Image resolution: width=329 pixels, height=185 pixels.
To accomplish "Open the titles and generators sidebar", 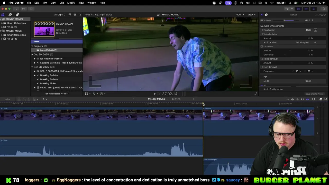I will pyautogui.click(x=17, y=15).
